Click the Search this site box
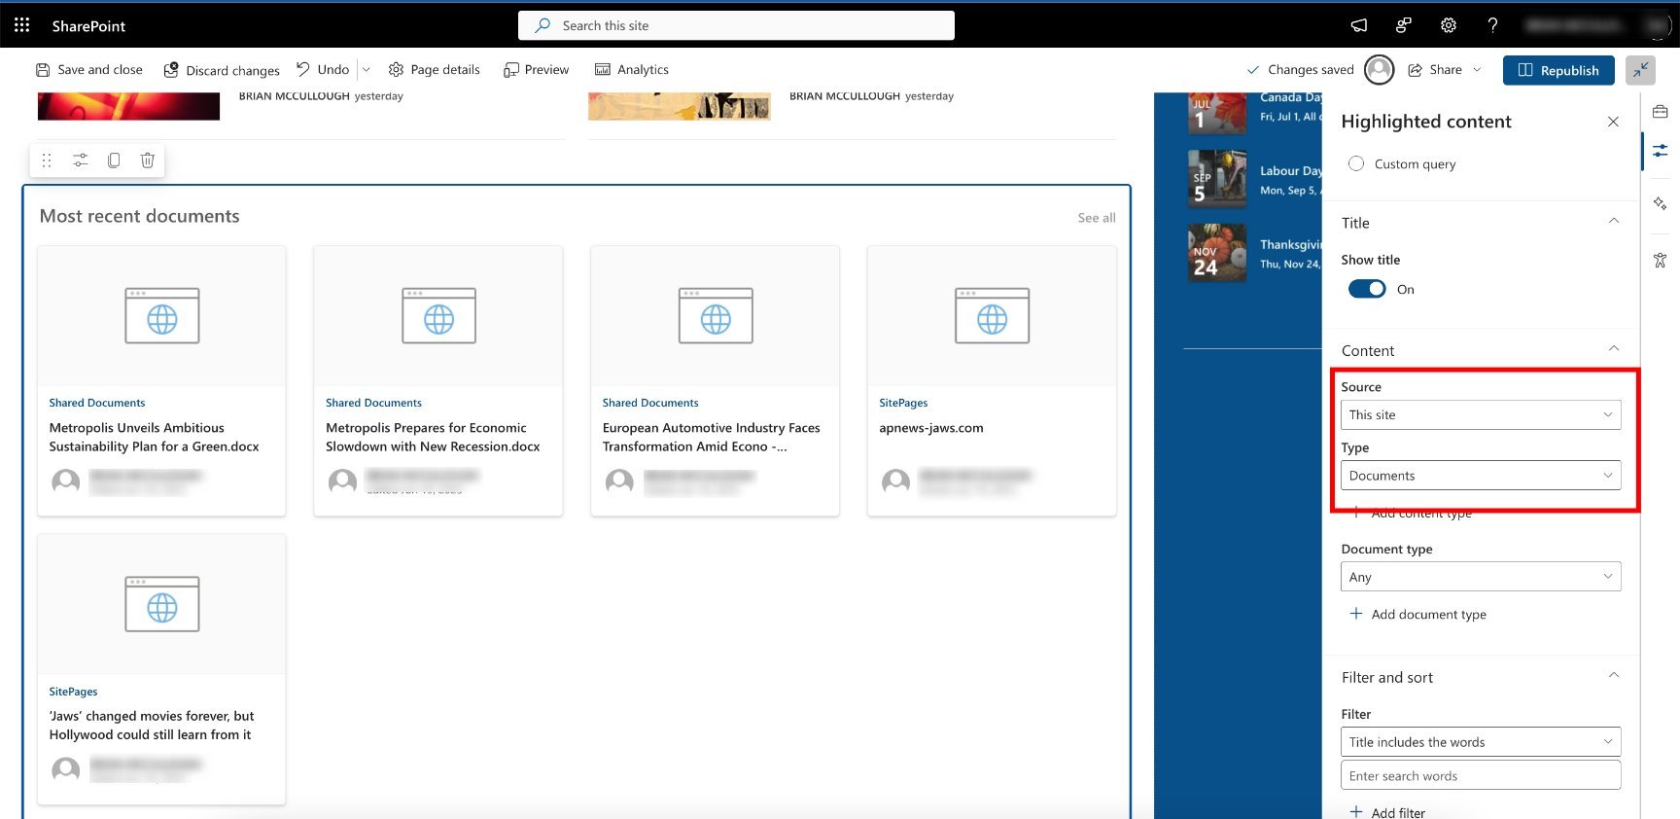Screen dimensions: 1680x819 pos(736,25)
